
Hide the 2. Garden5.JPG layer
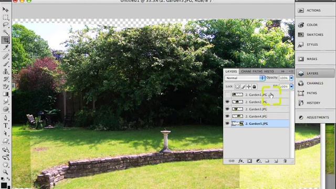click(x=227, y=123)
